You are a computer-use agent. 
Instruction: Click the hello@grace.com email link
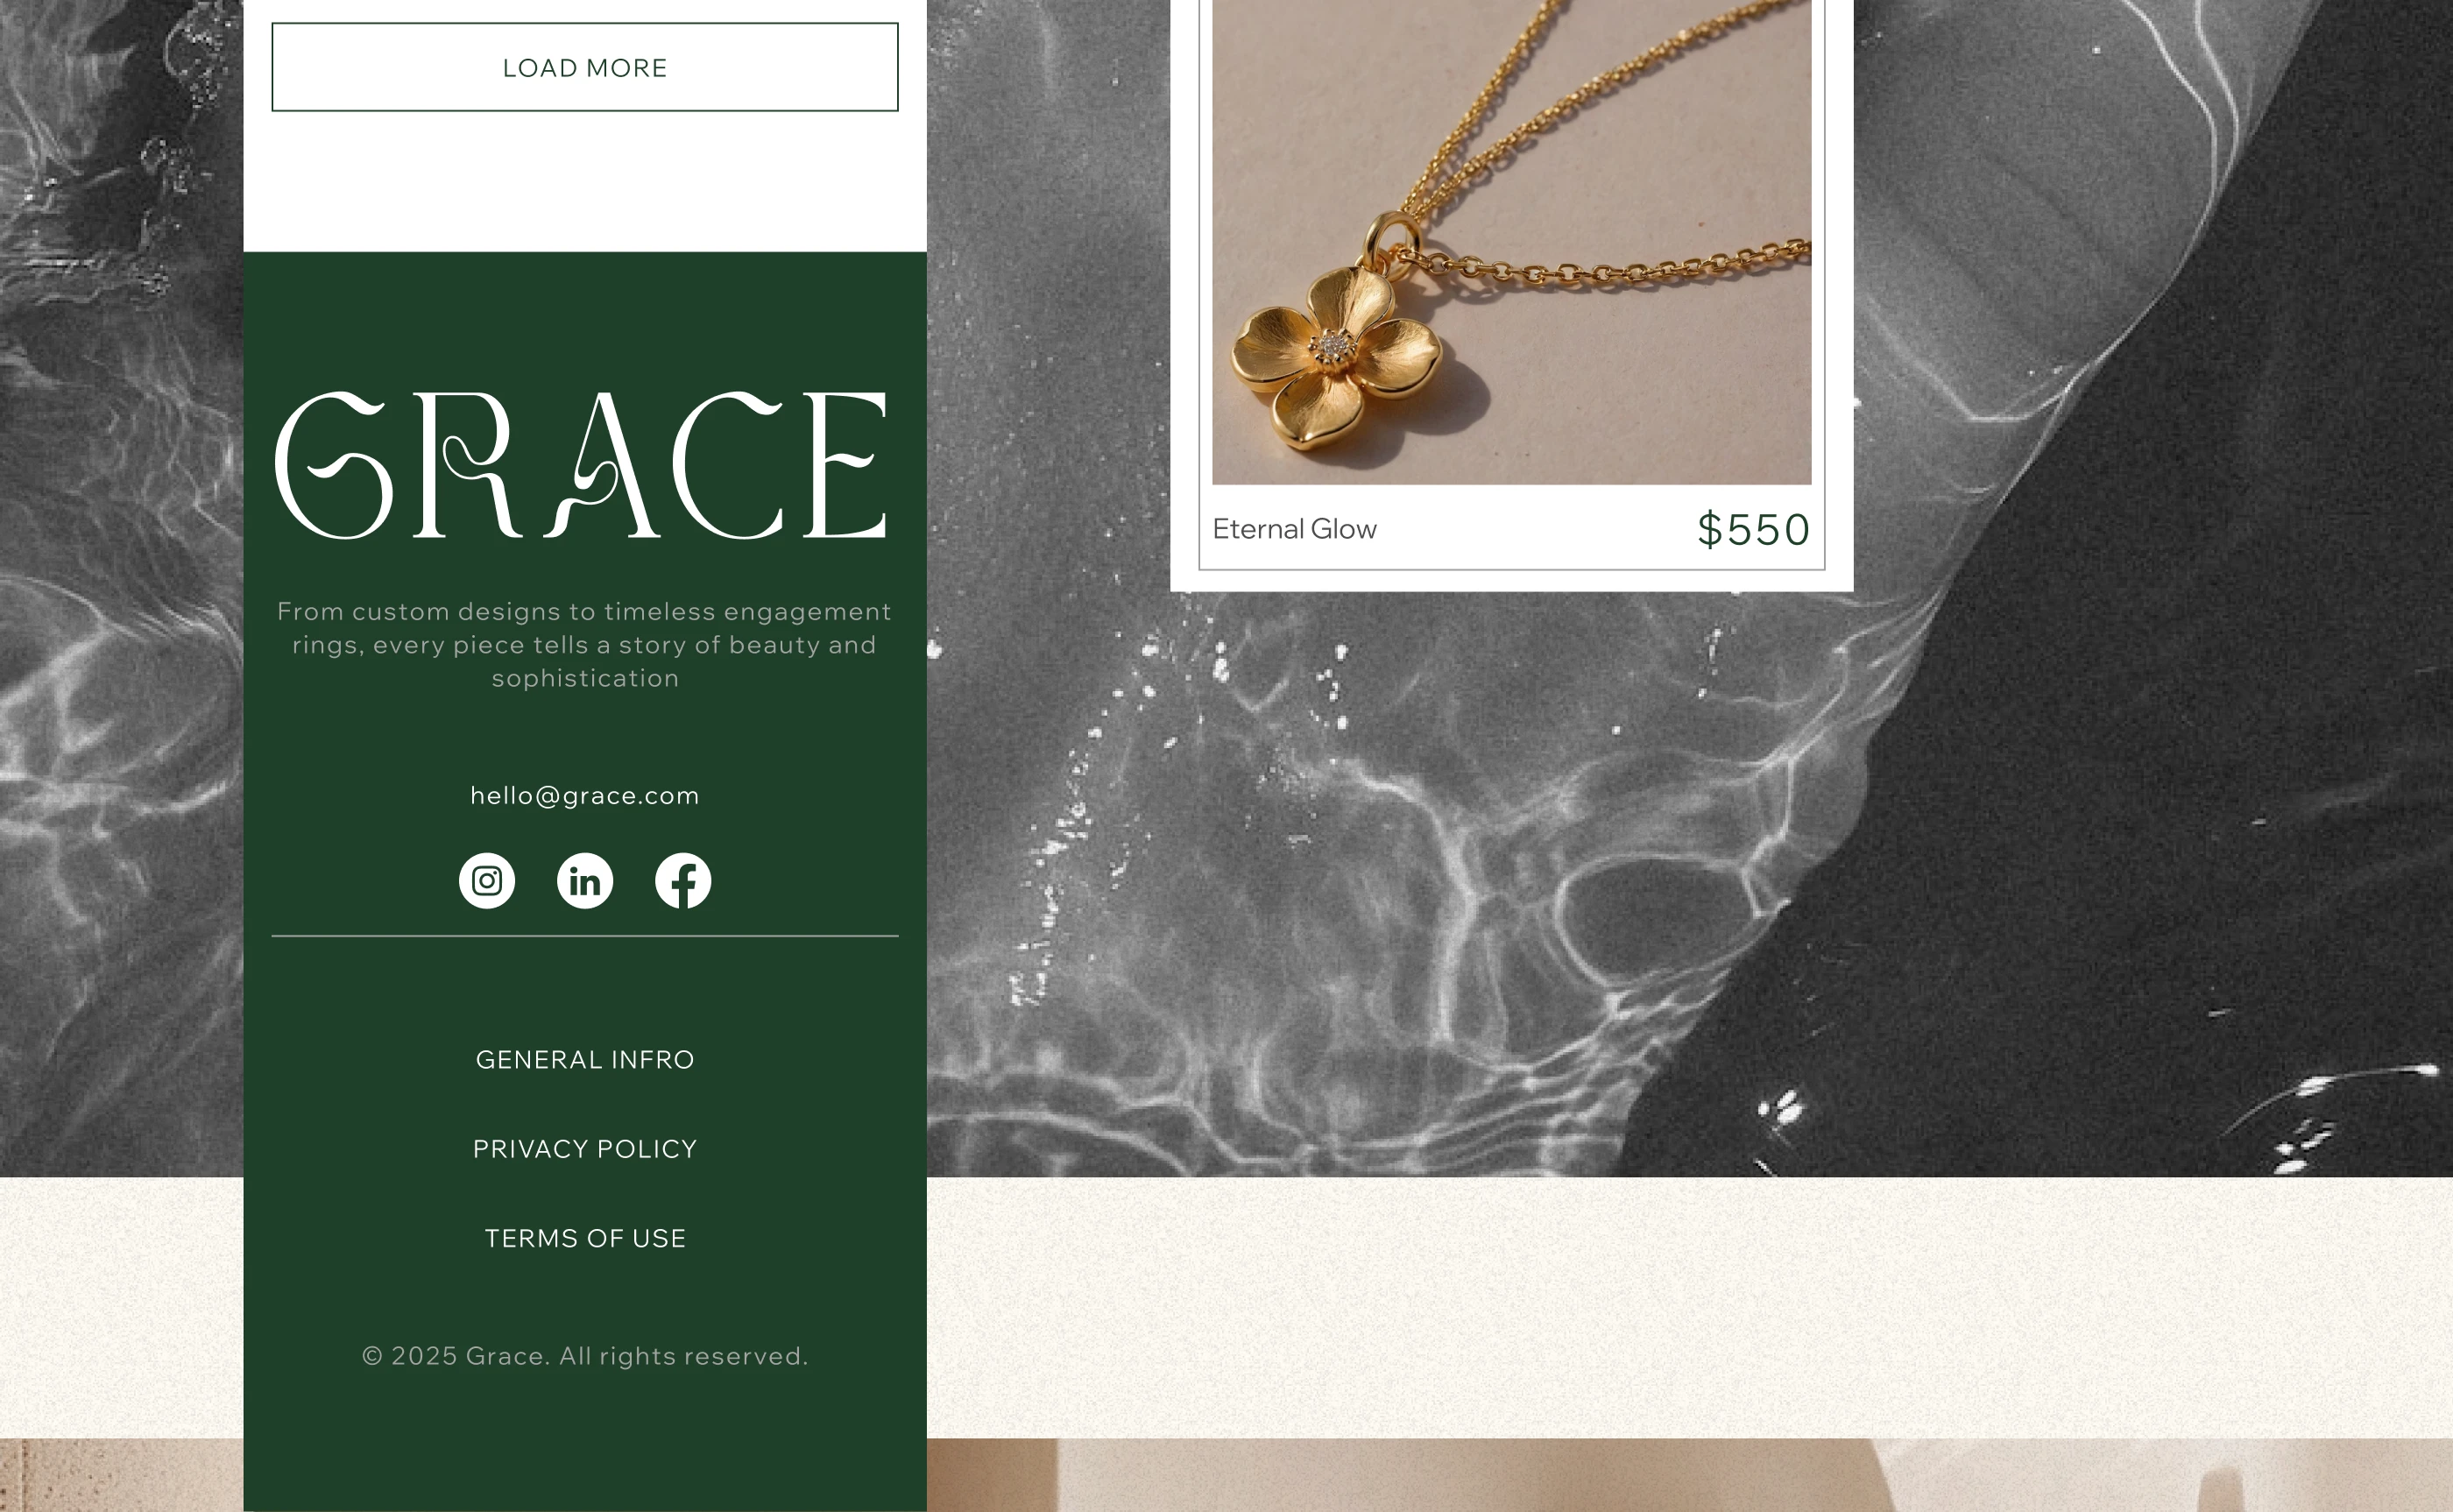click(585, 796)
